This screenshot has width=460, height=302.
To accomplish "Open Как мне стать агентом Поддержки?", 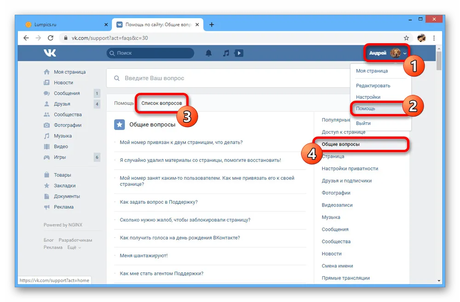I will [161, 274].
